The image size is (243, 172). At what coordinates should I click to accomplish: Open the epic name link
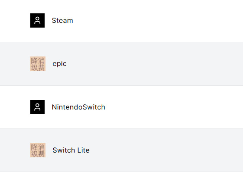point(59,64)
